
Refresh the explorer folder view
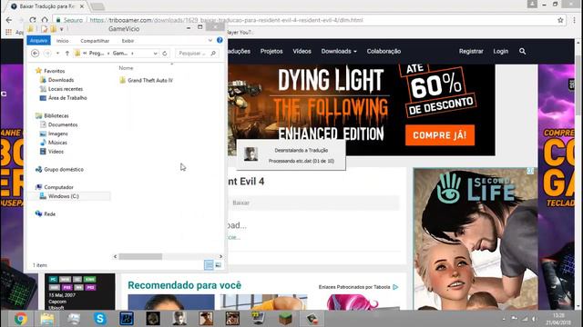click(165, 54)
